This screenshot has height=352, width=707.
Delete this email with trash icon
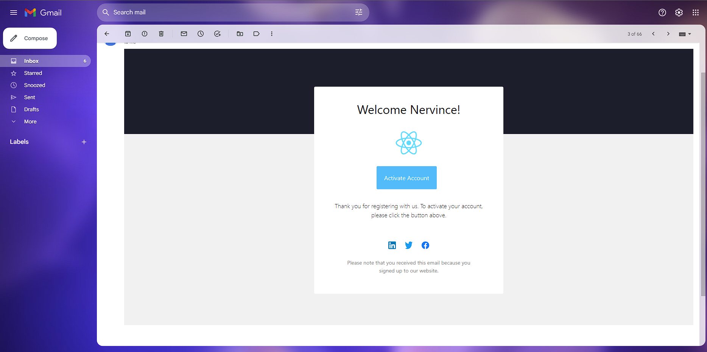(161, 34)
